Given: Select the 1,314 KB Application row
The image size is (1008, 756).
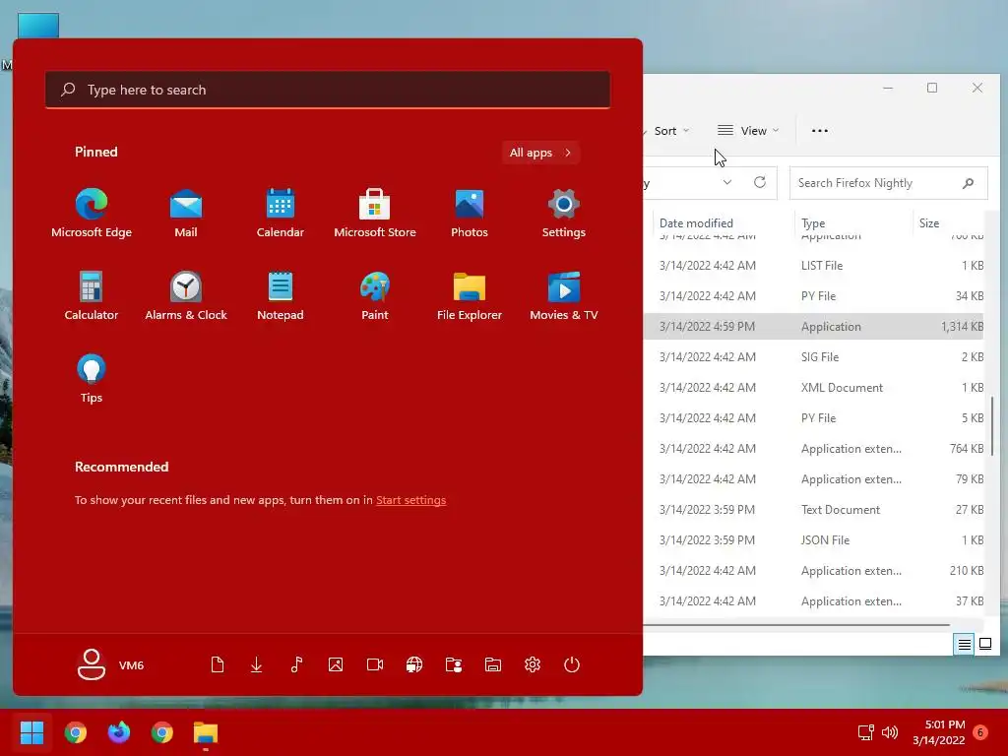Looking at the screenshot, I should [x=814, y=327].
